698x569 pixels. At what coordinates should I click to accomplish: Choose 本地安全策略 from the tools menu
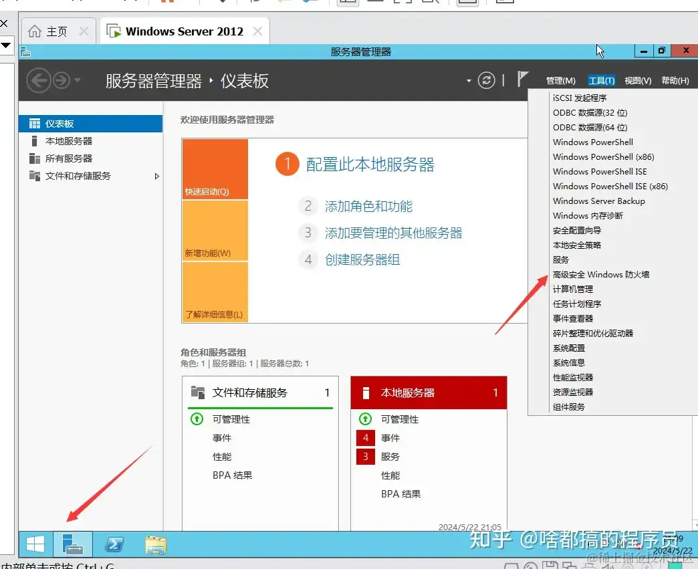577,245
